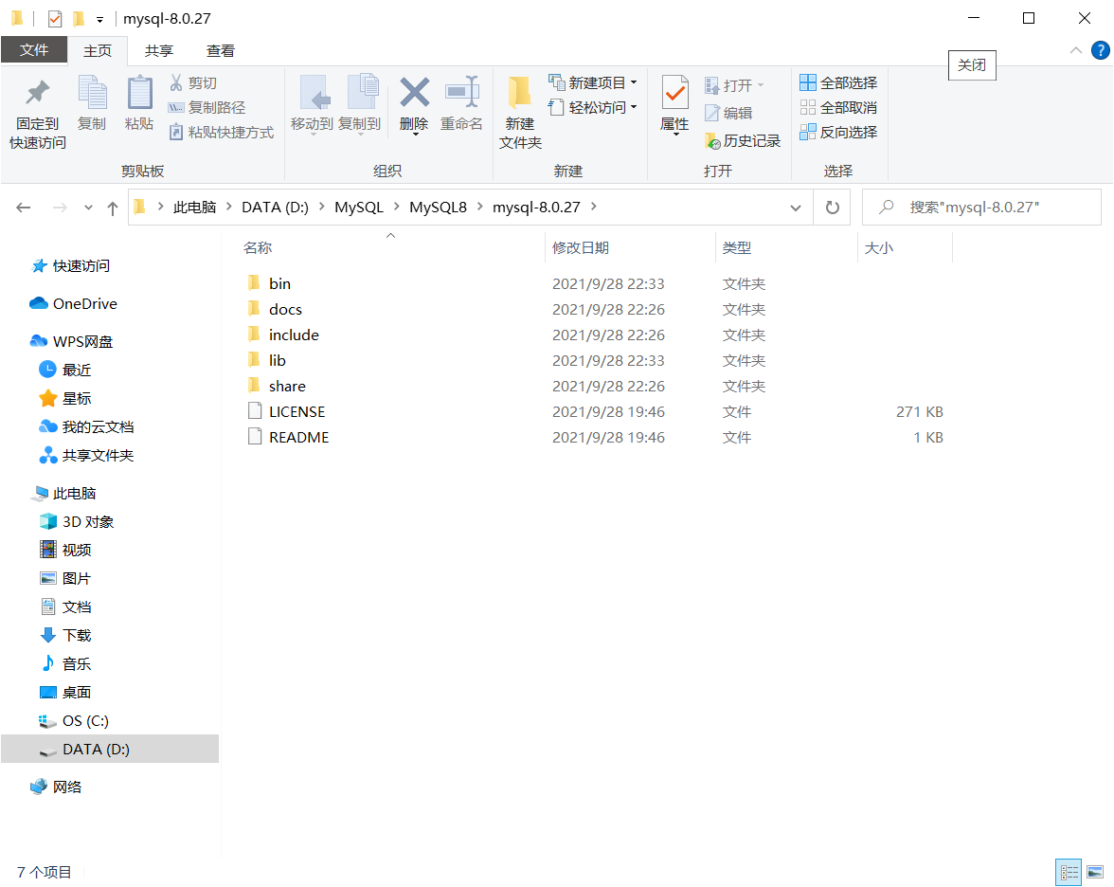The width and height of the screenshot is (1114, 887).
Task: Open Properties (属性) with the checkmark icon
Action: (674, 105)
